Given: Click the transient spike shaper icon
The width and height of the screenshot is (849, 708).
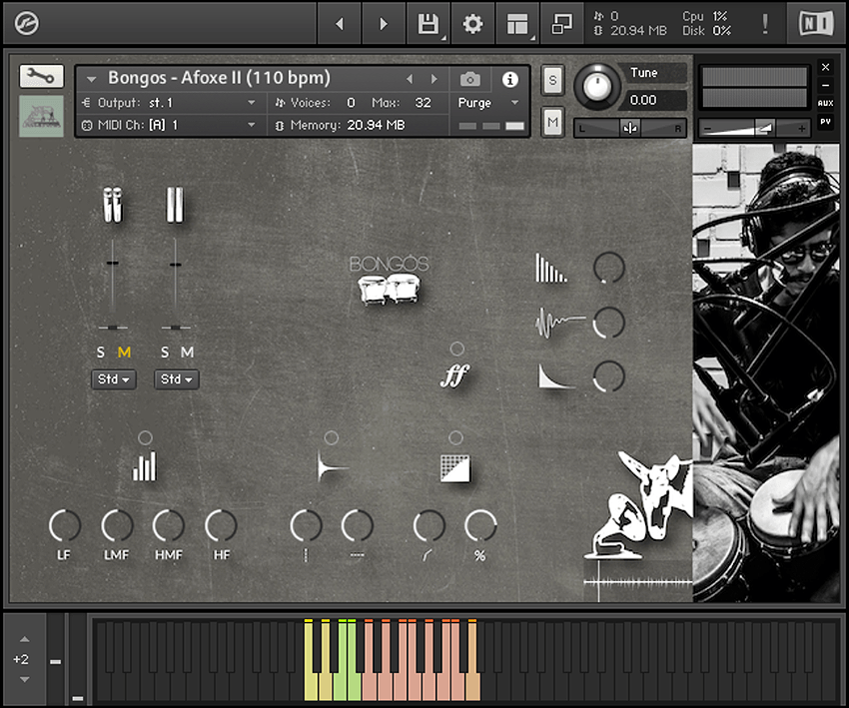Looking at the screenshot, I should point(331,466).
